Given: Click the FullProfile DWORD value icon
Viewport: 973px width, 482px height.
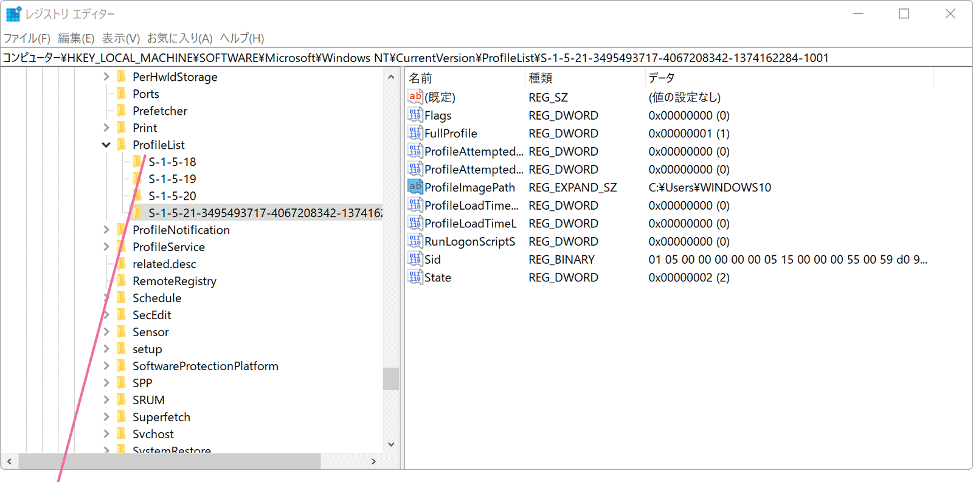Looking at the screenshot, I should (415, 133).
